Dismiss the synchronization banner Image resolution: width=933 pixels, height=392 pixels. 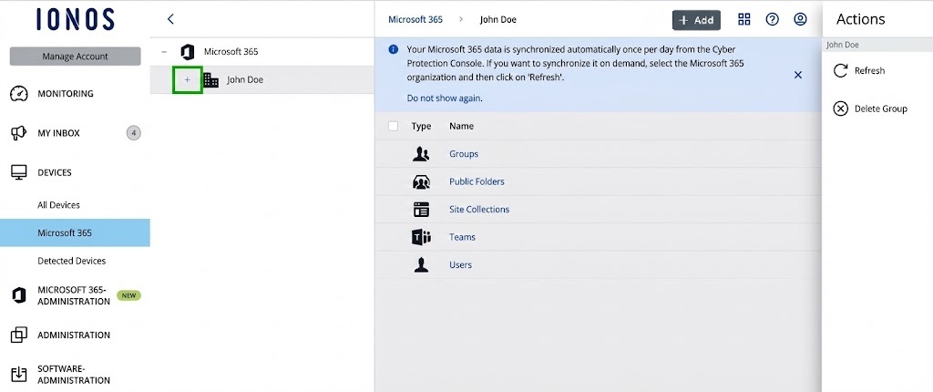pos(798,75)
